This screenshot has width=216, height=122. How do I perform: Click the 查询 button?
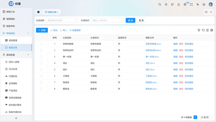pyautogui.click(x=130, y=20)
